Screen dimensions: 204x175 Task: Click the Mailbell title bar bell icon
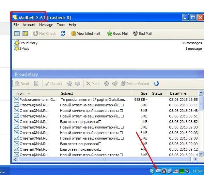(x=15, y=17)
